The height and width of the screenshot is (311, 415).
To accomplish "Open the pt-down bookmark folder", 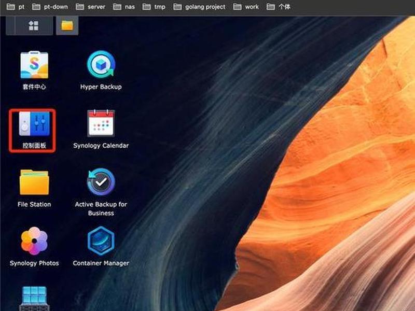I will pos(50,7).
